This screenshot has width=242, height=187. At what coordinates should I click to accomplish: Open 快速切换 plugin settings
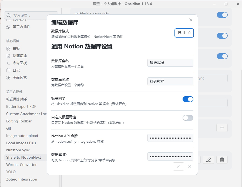20,56
